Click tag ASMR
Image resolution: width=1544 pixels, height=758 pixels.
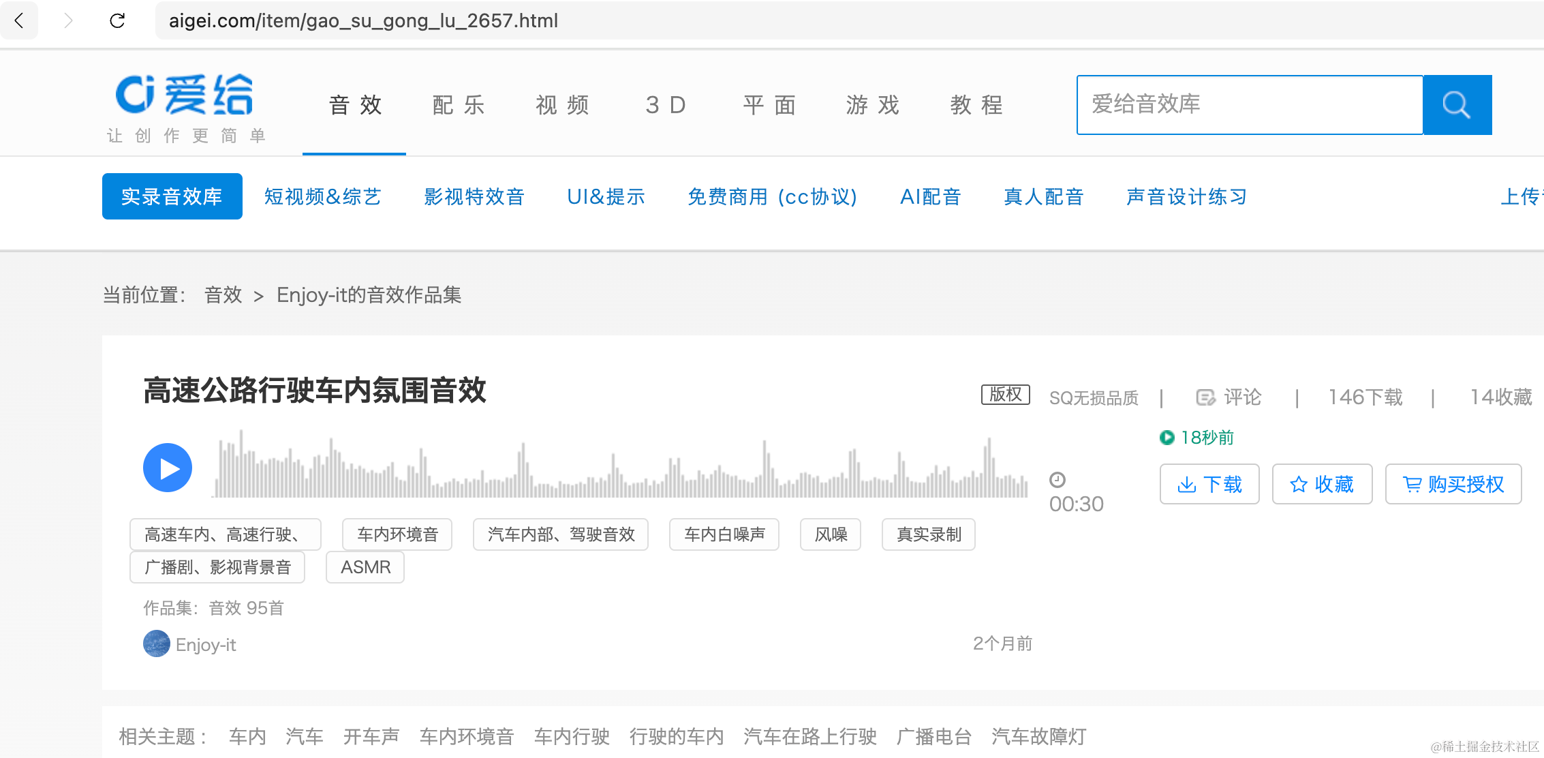click(x=365, y=567)
